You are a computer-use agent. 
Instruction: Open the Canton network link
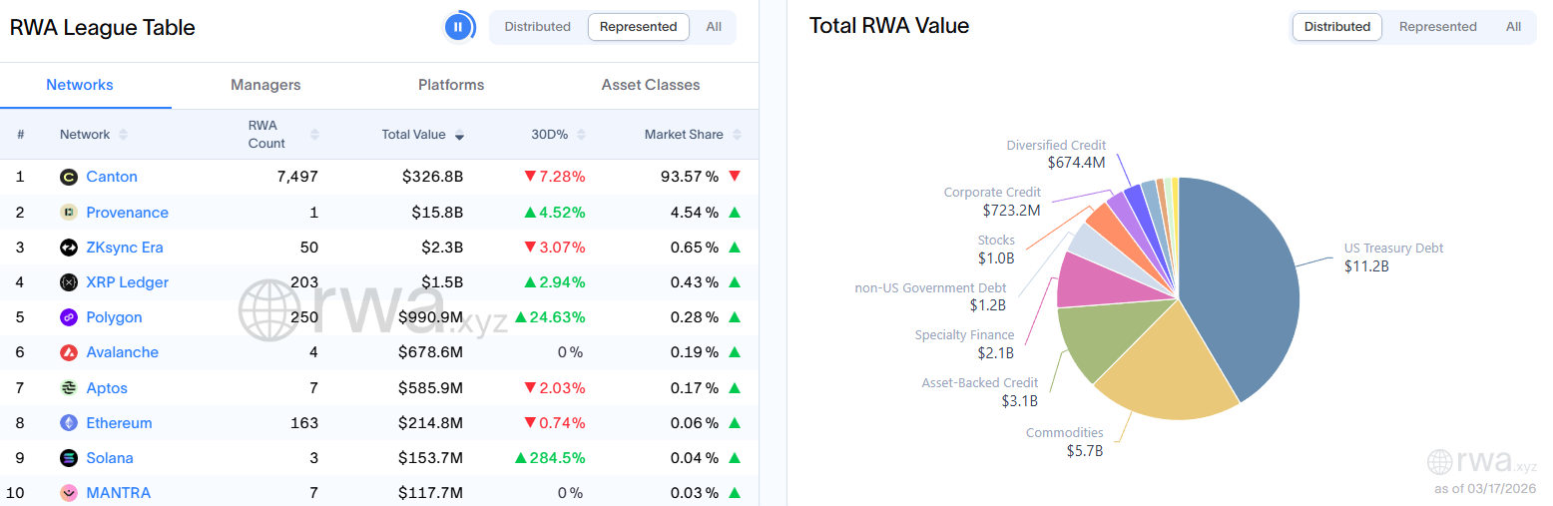(x=112, y=177)
